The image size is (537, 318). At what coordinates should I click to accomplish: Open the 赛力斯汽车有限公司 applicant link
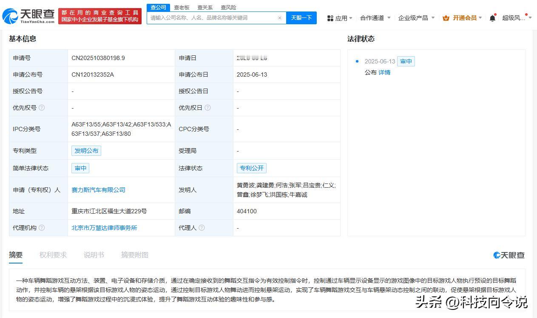[x=98, y=190]
